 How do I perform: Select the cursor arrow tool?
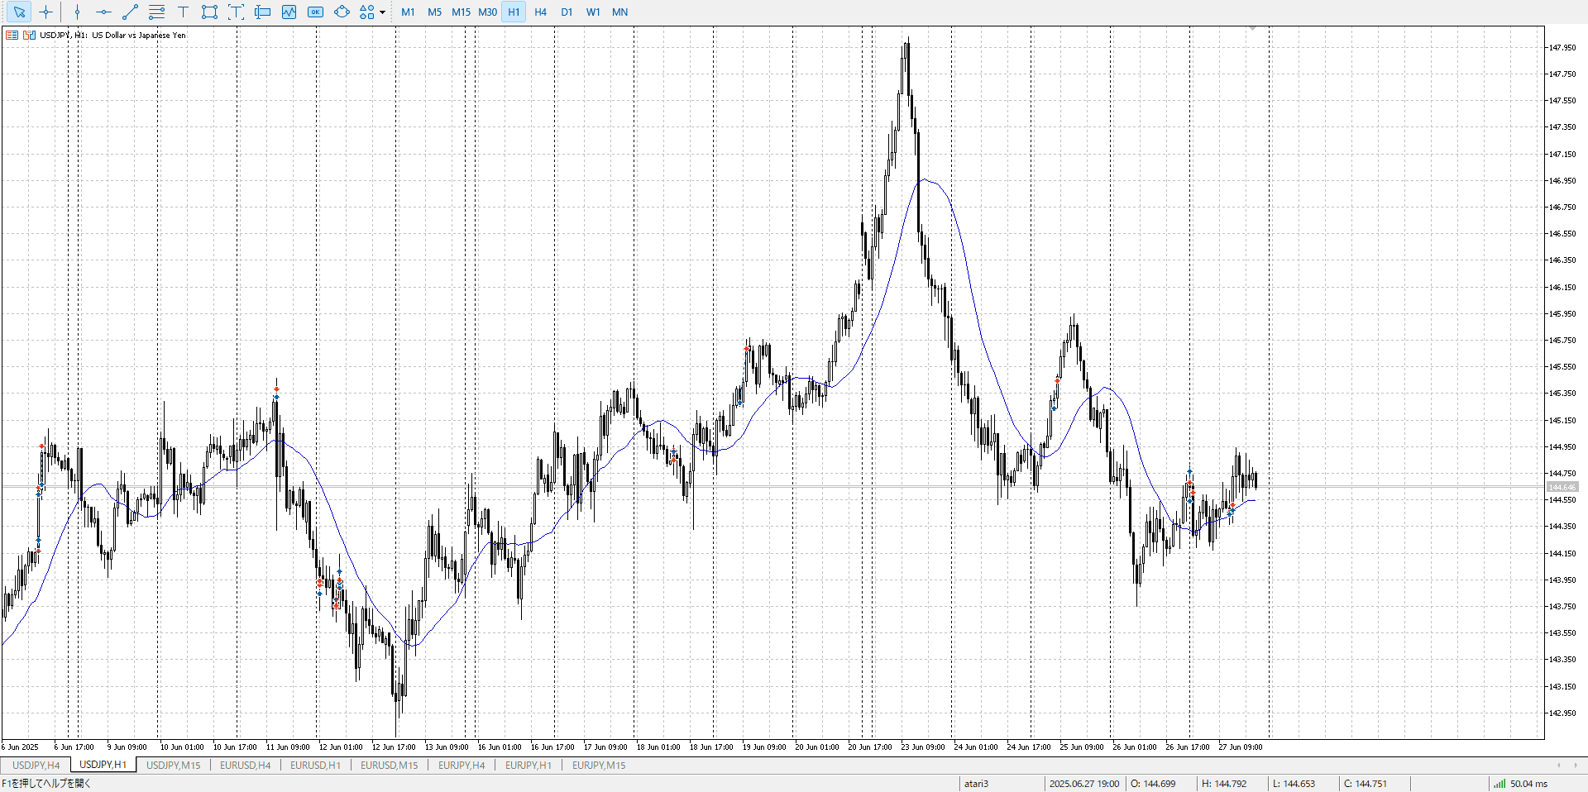19,12
